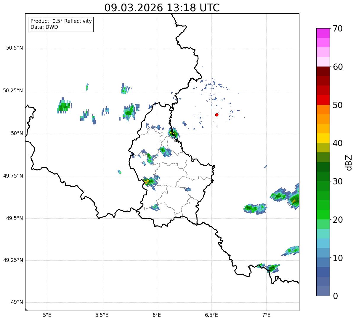Viewport: 356px width, 321px height.
Task: Click the 7°E longitude axis label
Action: click(x=266, y=315)
